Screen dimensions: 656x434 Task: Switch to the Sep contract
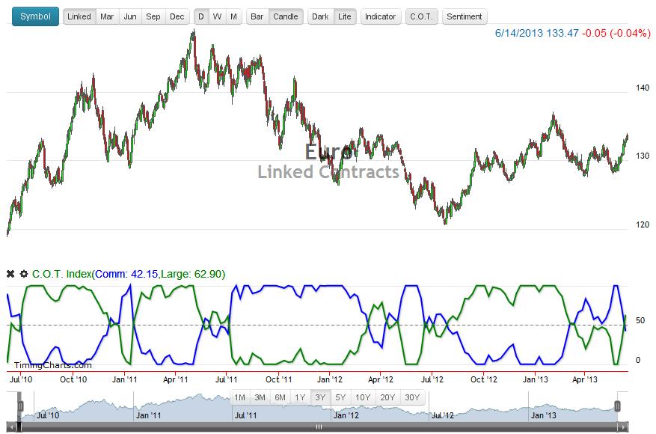coord(153,16)
